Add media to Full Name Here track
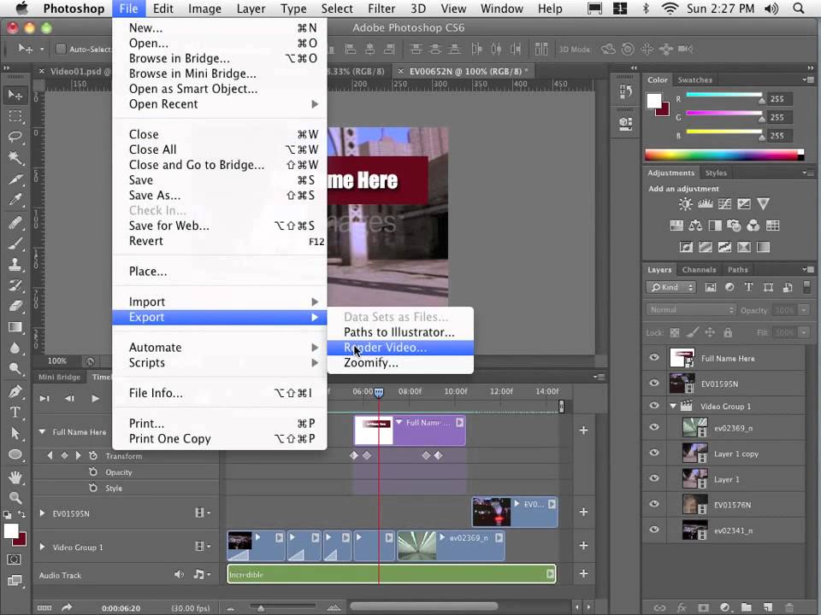The height and width of the screenshot is (615, 821). [x=583, y=430]
